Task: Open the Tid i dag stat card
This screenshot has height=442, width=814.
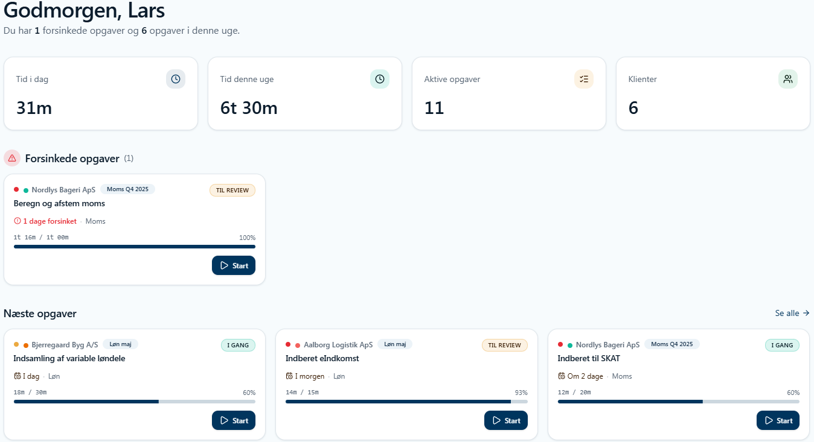Action: [101, 93]
